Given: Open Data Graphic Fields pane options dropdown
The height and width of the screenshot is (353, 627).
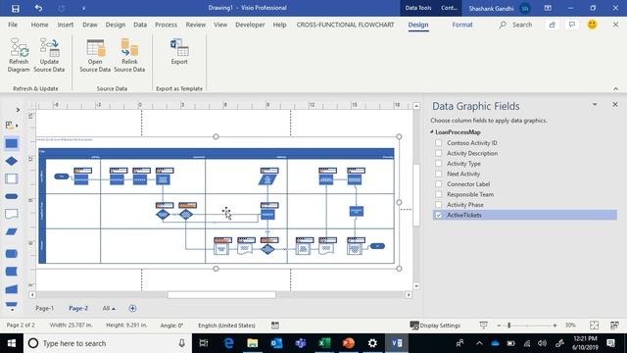Looking at the screenshot, I should 595,105.
